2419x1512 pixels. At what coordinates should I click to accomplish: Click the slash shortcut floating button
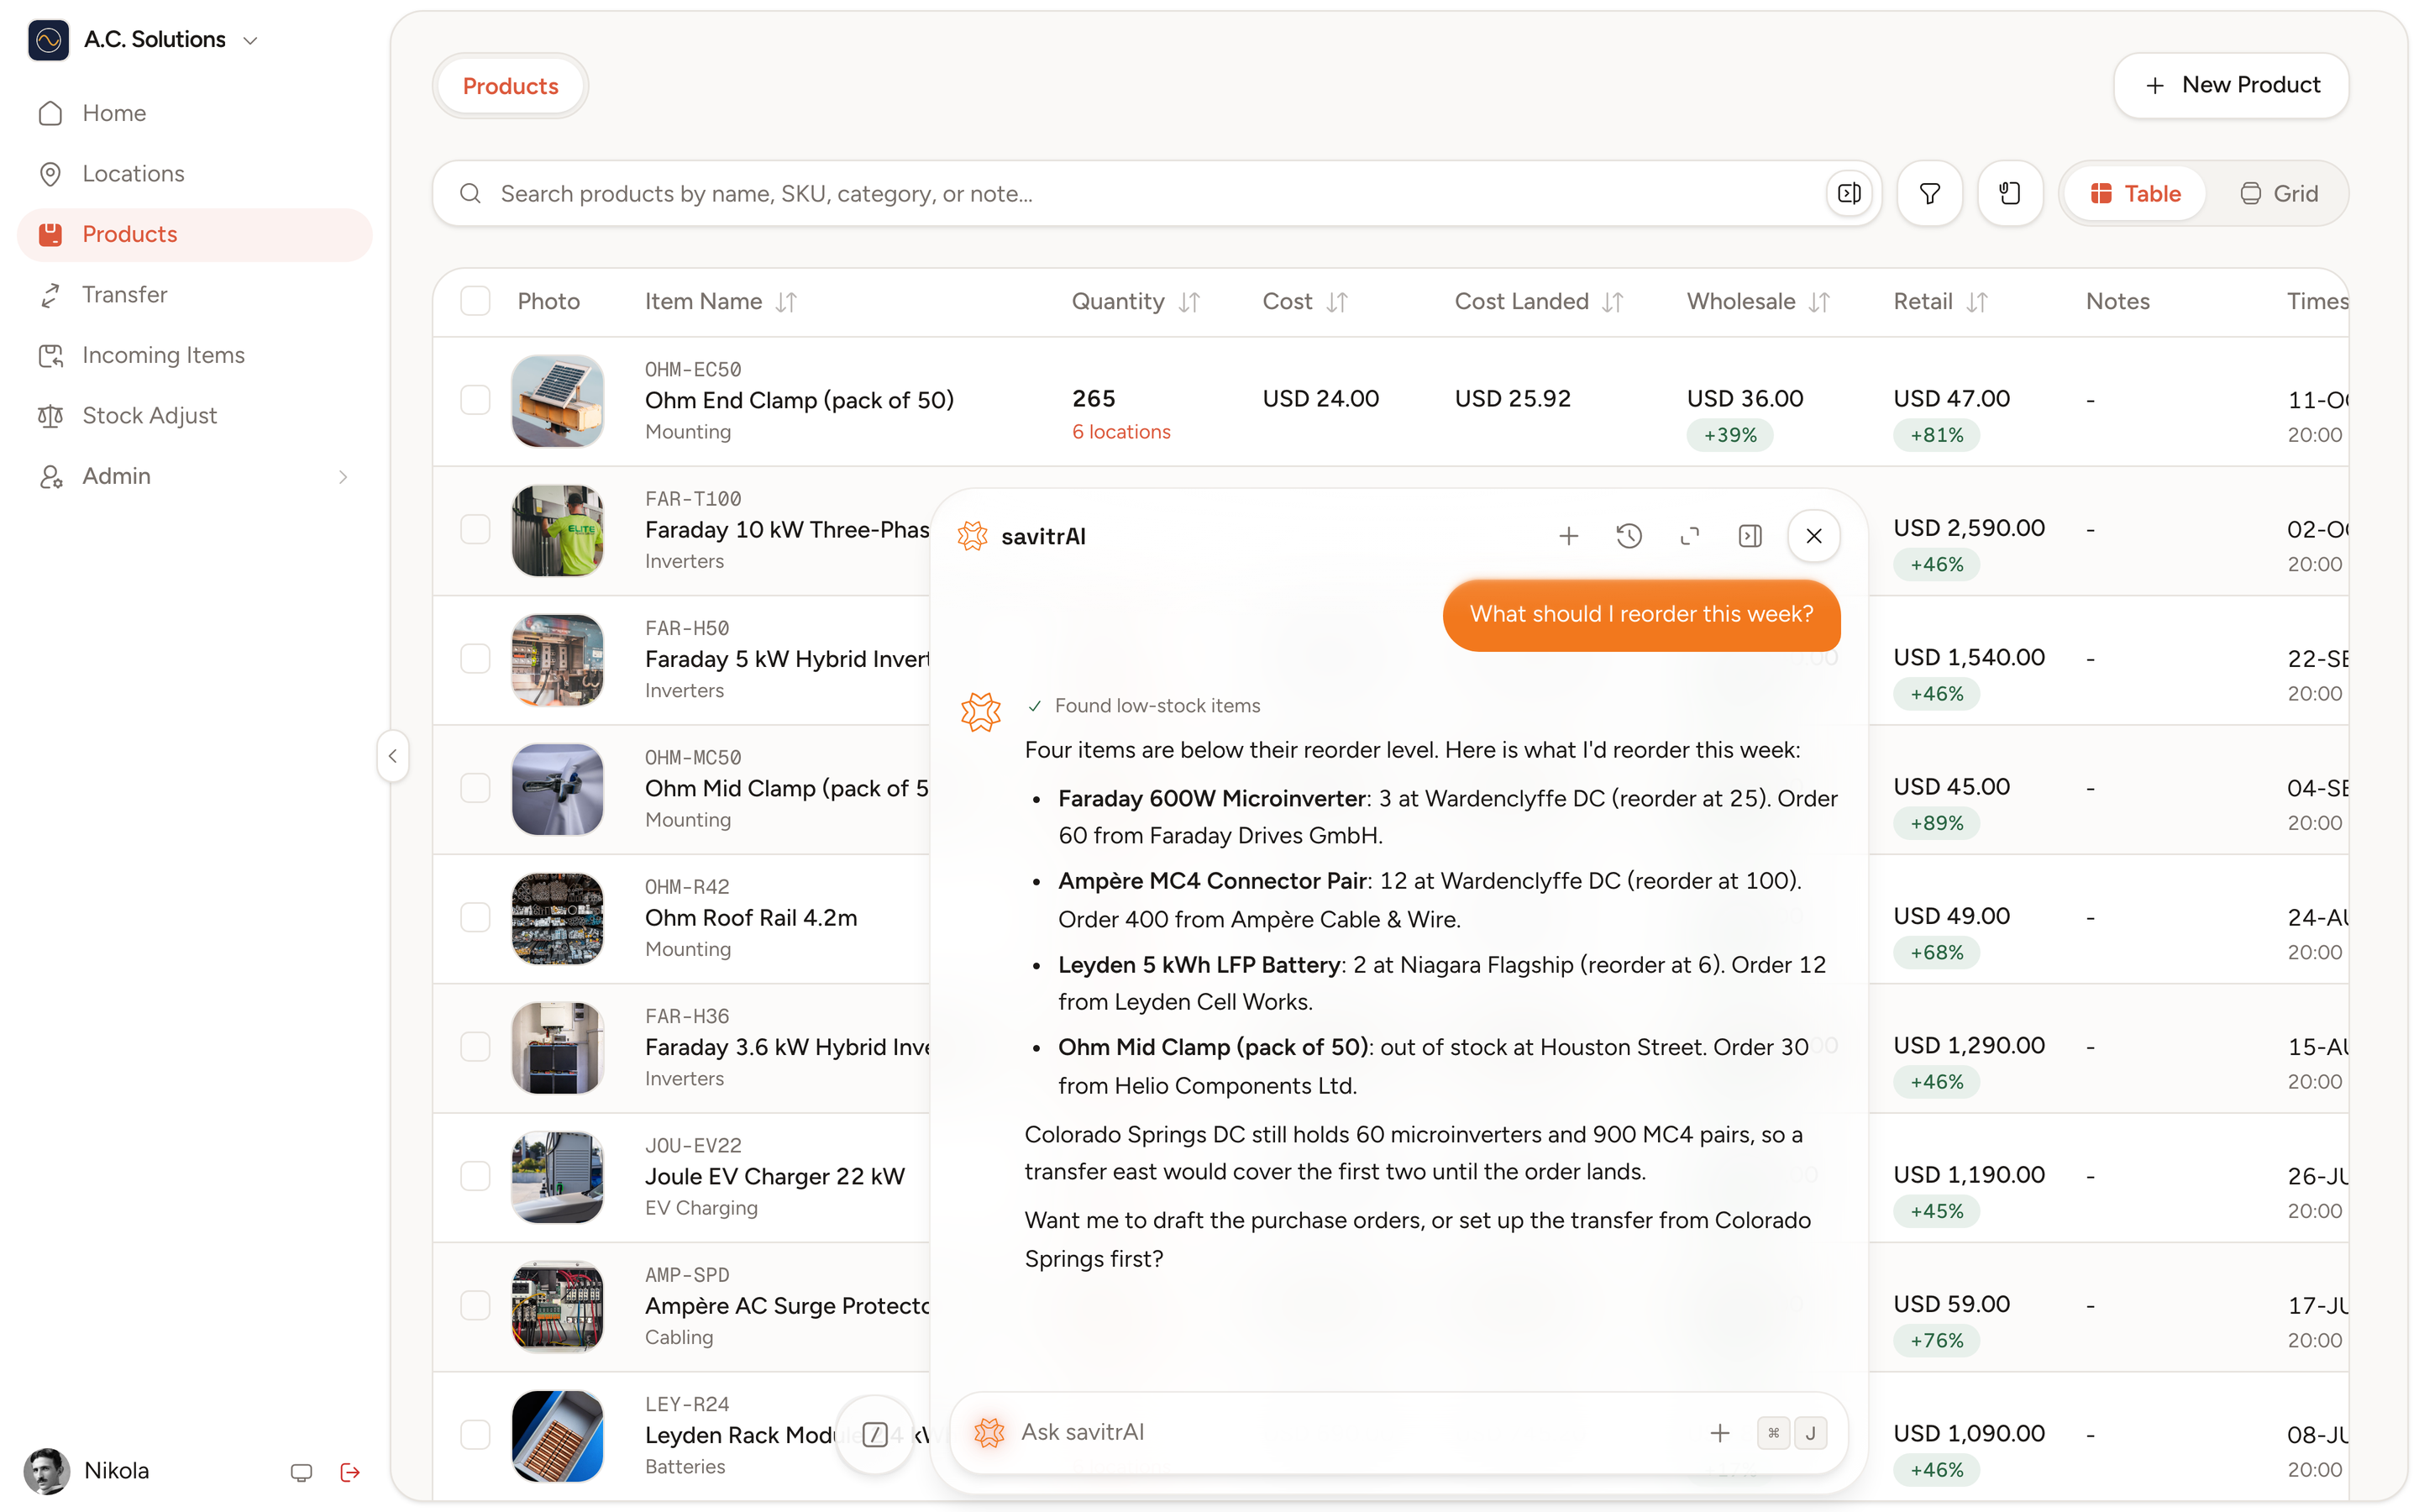(874, 1435)
